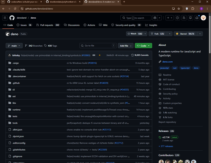
Task: Click the typescript topic tag
Action: coord(185,68)
